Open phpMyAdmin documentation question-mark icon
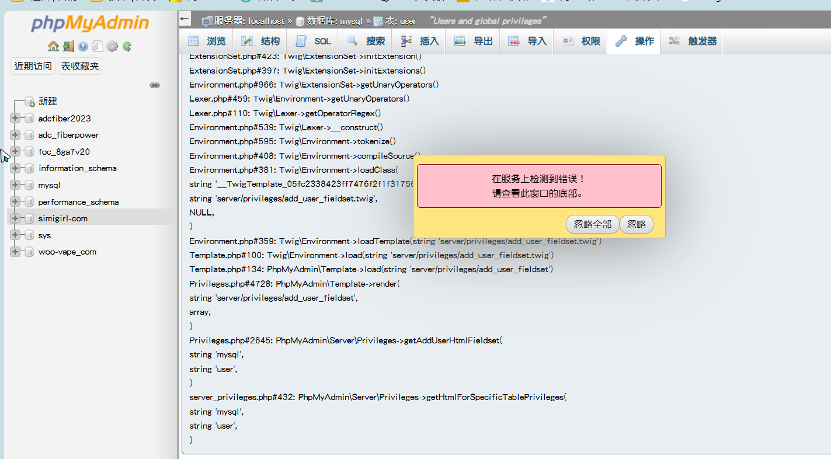Viewport: 831px width, 459px height. 83,46
